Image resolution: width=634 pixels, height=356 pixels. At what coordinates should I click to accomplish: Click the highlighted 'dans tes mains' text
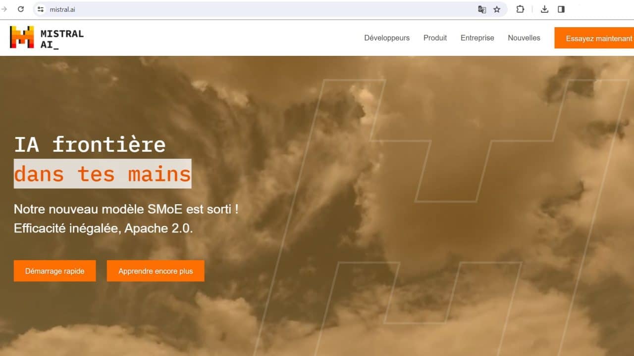(103, 174)
